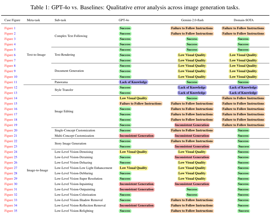Click Multi-Concept Customization sub-task
272x213 pixels.
pos(74,136)
